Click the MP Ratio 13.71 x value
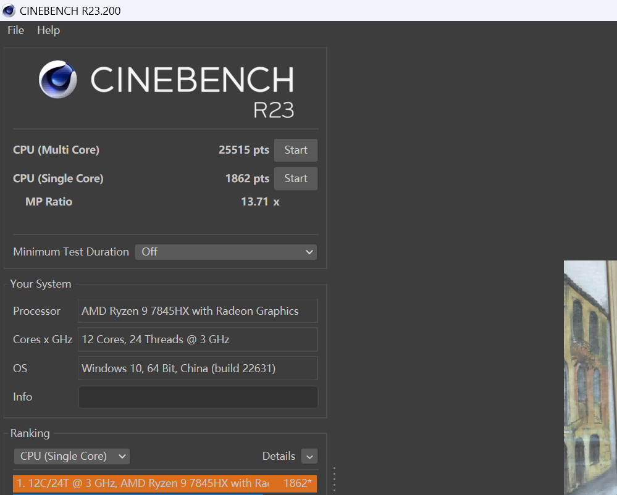This screenshot has width=617, height=495. [x=260, y=202]
